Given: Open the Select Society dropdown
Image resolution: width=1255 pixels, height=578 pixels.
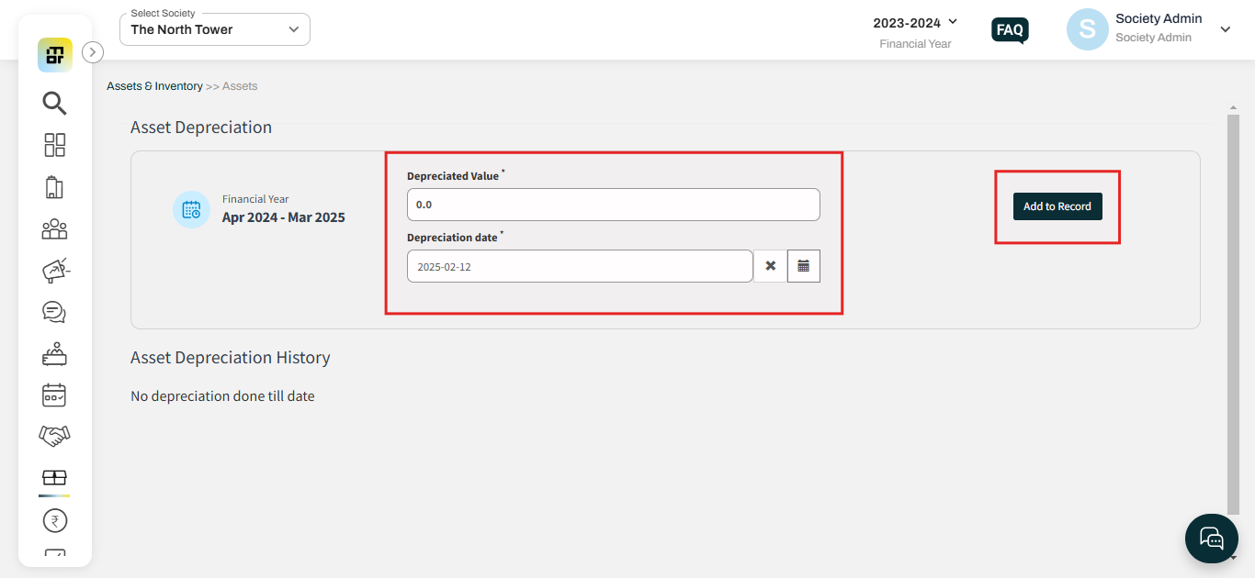Looking at the screenshot, I should (215, 29).
